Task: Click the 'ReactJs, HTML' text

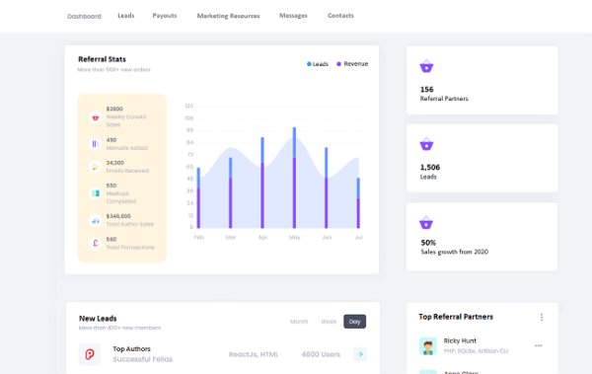Action: click(x=254, y=354)
